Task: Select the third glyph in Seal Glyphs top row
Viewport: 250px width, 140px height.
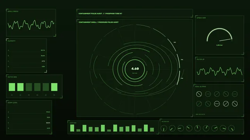Action: pos(217,94)
